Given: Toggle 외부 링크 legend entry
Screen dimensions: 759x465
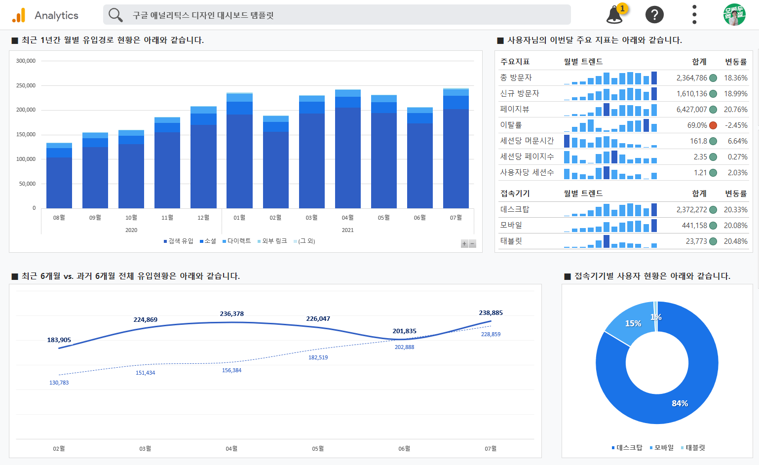Looking at the screenshot, I should pos(272,241).
